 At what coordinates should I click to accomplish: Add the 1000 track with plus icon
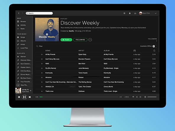[x=42, y=64]
